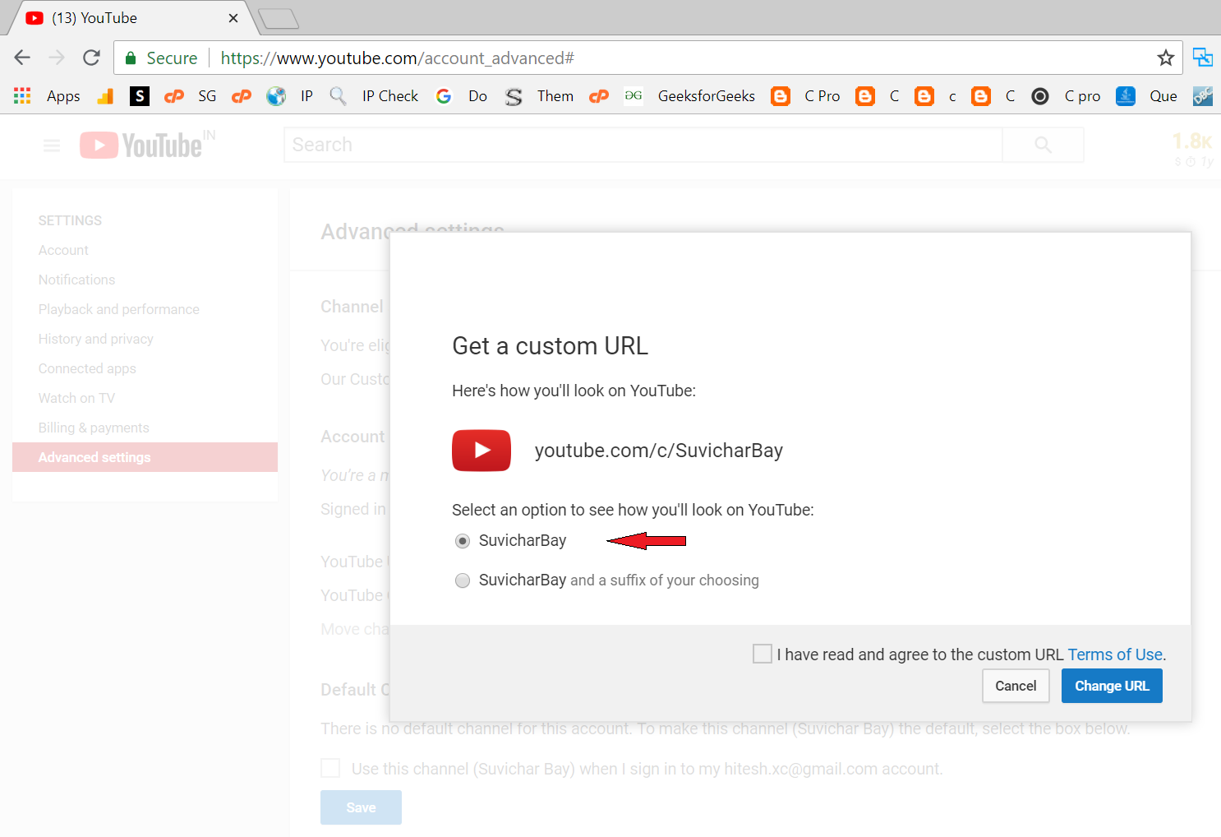Click the YouTube Search input field
The height and width of the screenshot is (837, 1221).
(643, 145)
